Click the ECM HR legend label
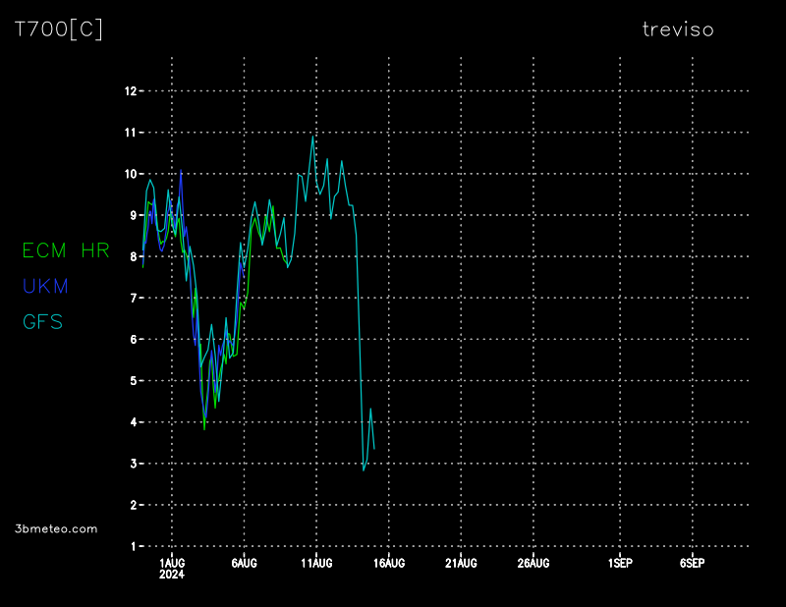This screenshot has height=607, width=786. [65, 250]
